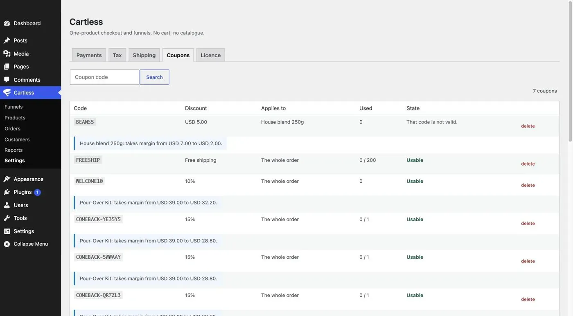
Task: Delete the WELCOME10 coupon
Action: click(x=528, y=185)
